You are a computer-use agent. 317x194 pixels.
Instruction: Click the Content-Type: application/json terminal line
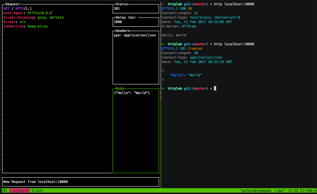[x=192, y=57]
